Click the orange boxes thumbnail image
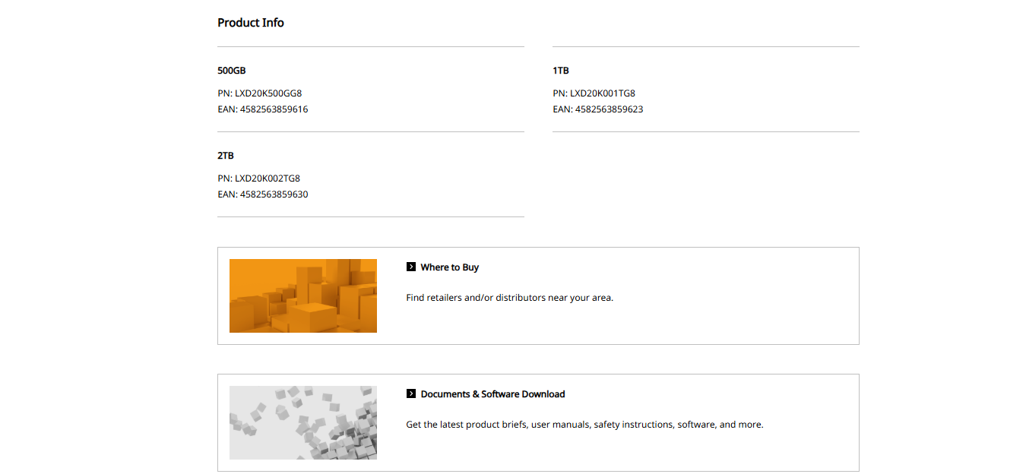 pyautogui.click(x=303, y=295)
